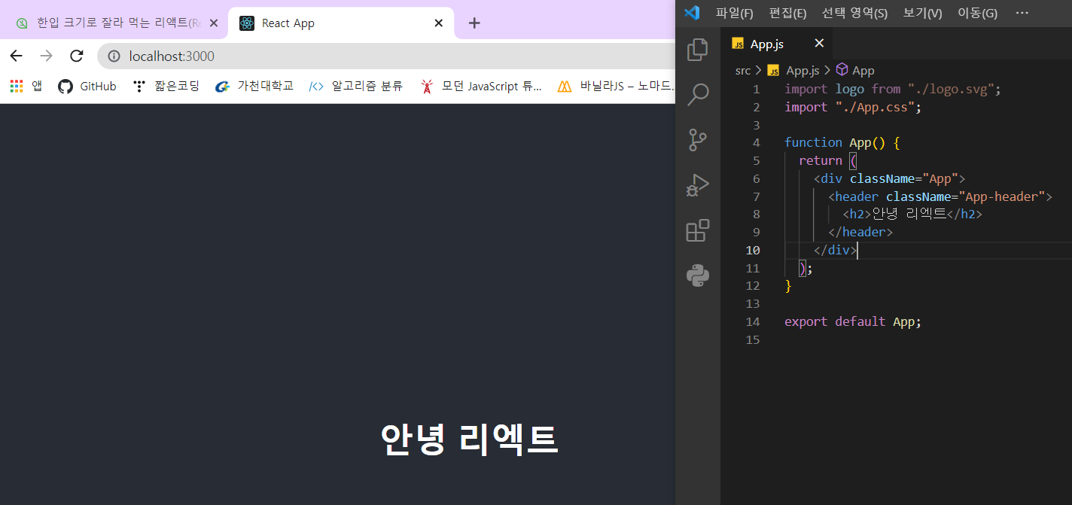Image resolution: width=1072 pixels, height=505 pixels.
Task: Open the Python icon in the activity bar
Action: tap(698, 275)
